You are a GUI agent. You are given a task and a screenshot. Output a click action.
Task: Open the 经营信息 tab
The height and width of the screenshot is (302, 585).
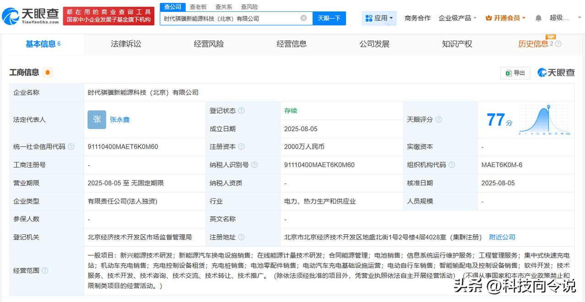click(x=292, y=44)
